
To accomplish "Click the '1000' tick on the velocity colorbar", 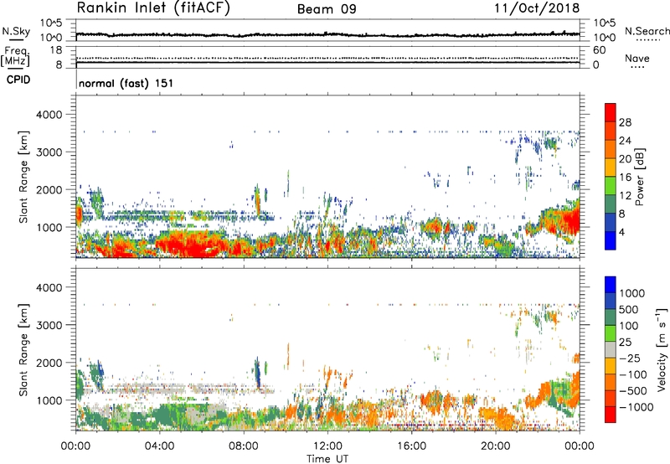I will (x=631, y=293).
